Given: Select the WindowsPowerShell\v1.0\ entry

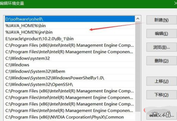Looking at the screenshot, I should pos(70,78).
